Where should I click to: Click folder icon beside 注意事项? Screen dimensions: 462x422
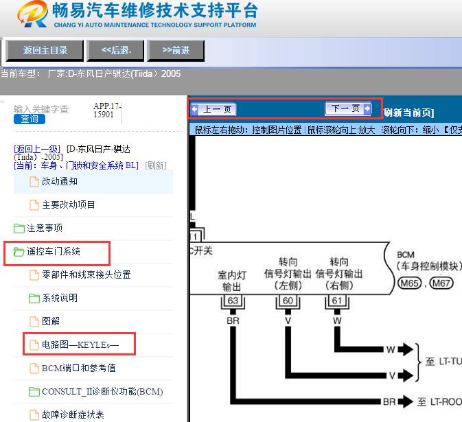19,228
